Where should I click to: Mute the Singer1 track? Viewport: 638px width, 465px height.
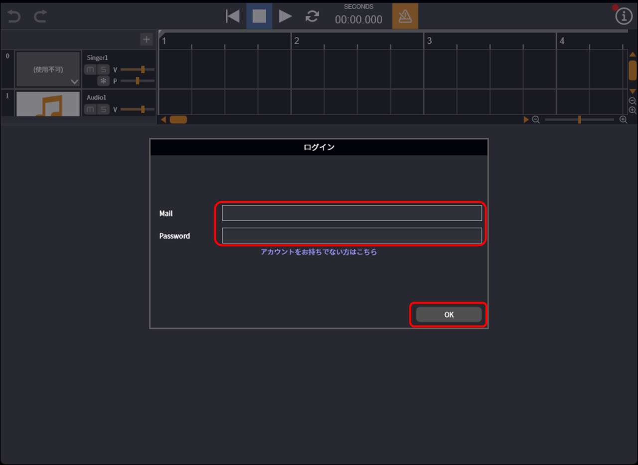click(90, 69)
